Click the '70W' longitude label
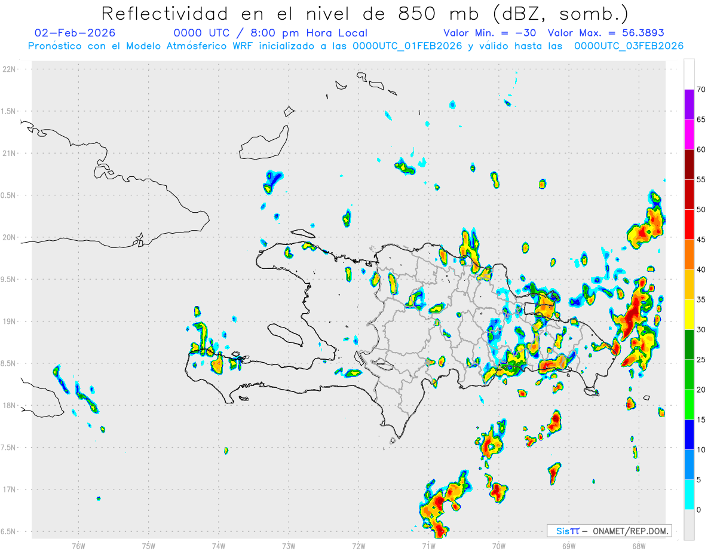717x554 pixels. (499, 546)
